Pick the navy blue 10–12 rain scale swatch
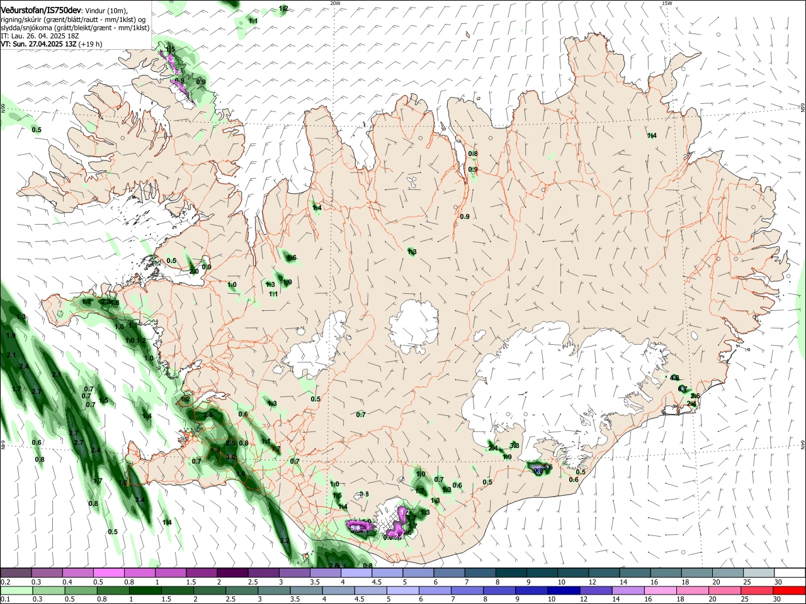Image resolution: width=806 pixels, height=604 pixels. coord(564,590)
